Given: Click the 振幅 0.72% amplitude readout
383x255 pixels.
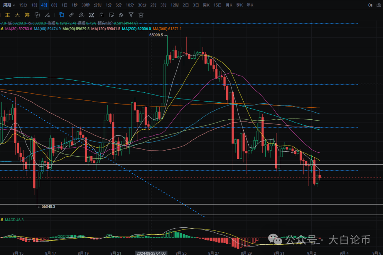Looking at the screenshot, I should tap(87, 23).
